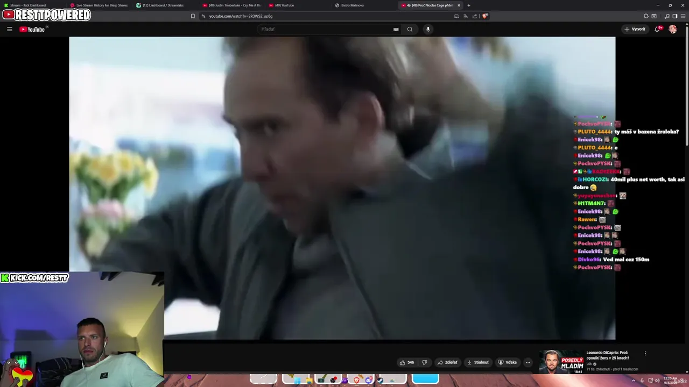The image size is (689, 387).
Task: Open more actions three-dot button under video
Action: click(528, 362)
